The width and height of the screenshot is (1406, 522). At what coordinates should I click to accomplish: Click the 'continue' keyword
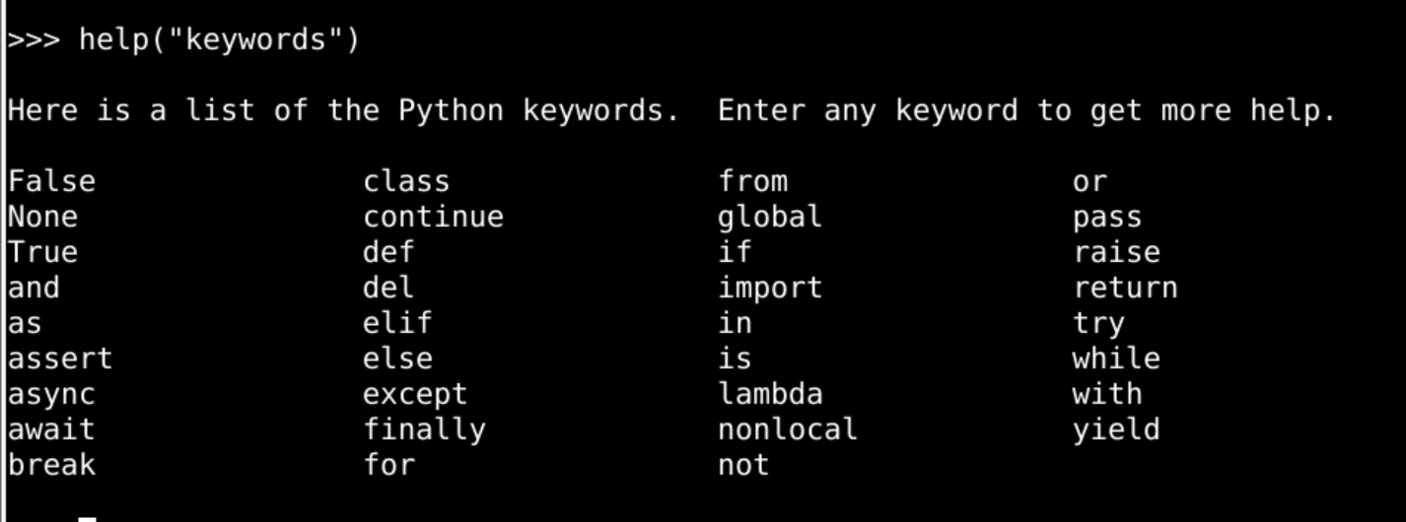[433, 218]
